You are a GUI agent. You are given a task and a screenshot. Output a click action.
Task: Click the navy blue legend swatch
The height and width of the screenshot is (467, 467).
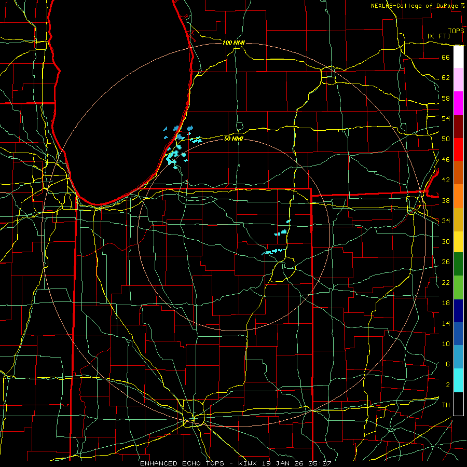(x=458, y=311)
